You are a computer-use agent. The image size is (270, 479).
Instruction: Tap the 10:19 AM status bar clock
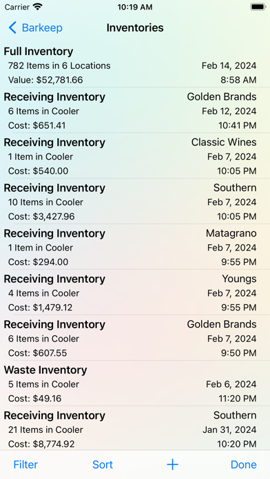[x=135, y=7]
